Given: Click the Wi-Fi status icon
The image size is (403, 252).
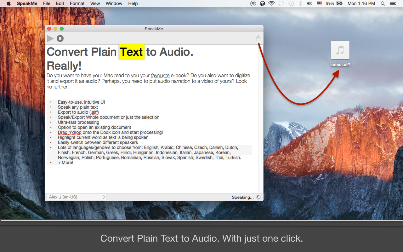Looking at the screenshot, I should coord(271,3).
